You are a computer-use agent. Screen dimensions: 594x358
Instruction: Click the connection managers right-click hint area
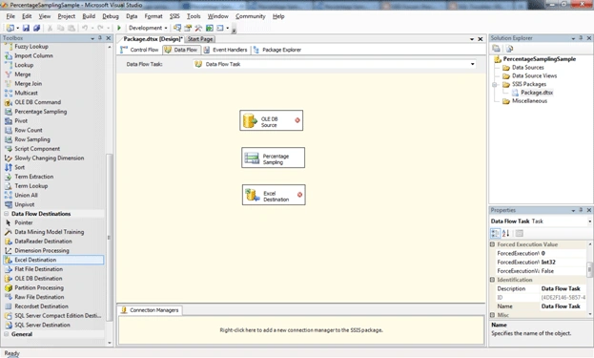pyautogui.click(x=301, y=330)
